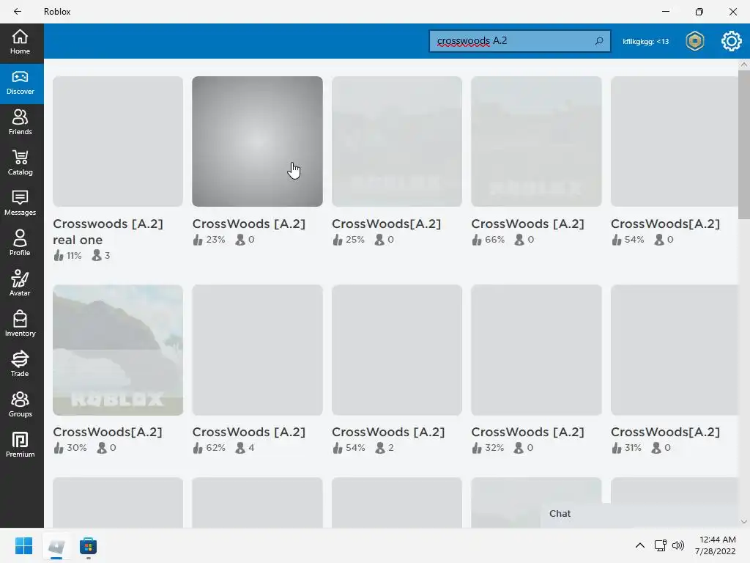Open the 62% rated CrossWoods thumbnail
Image resolution: width=750 pixels, height=563 pixels.
(x=257, y=350)
